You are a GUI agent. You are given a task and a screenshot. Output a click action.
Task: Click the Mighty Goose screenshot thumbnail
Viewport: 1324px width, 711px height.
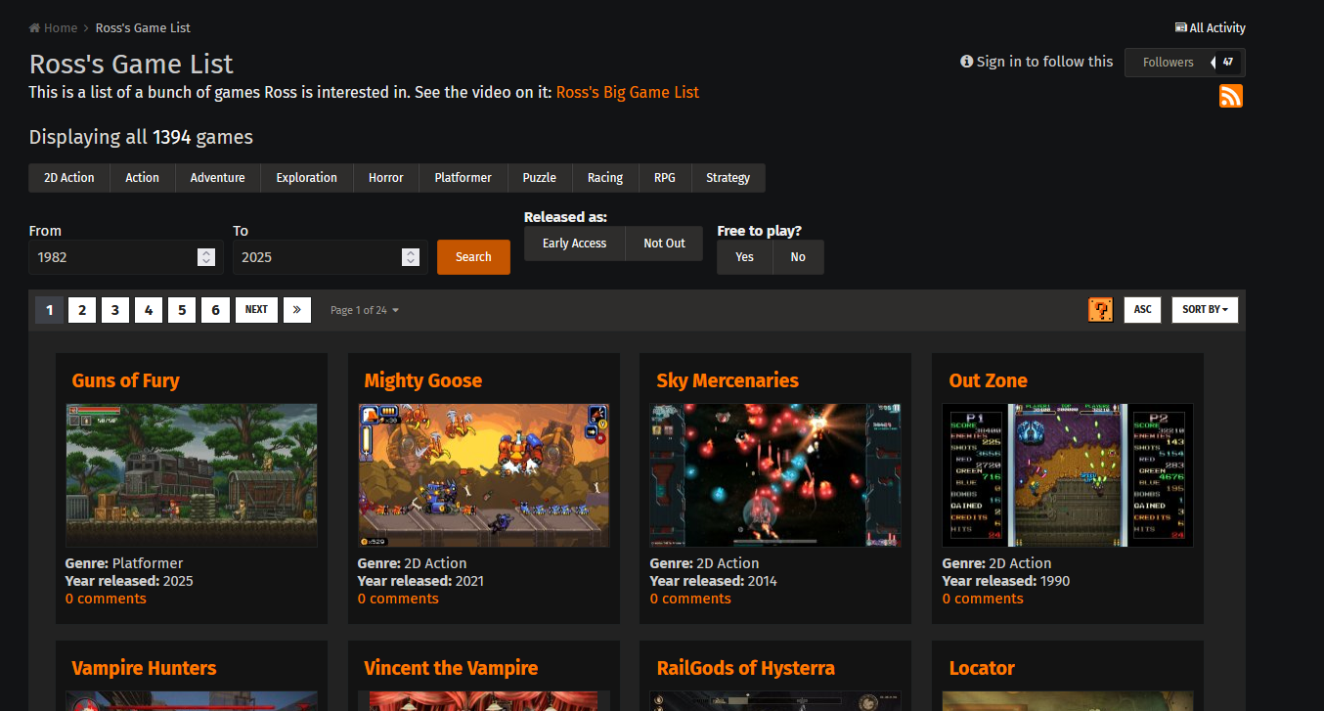point(484,475)
